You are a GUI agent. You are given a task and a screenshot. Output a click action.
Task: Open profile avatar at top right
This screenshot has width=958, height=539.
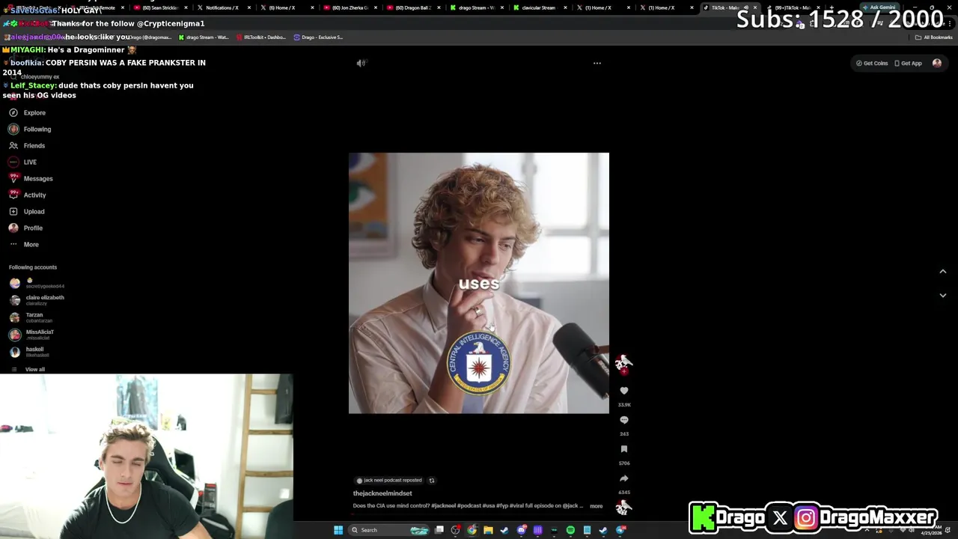937,64
